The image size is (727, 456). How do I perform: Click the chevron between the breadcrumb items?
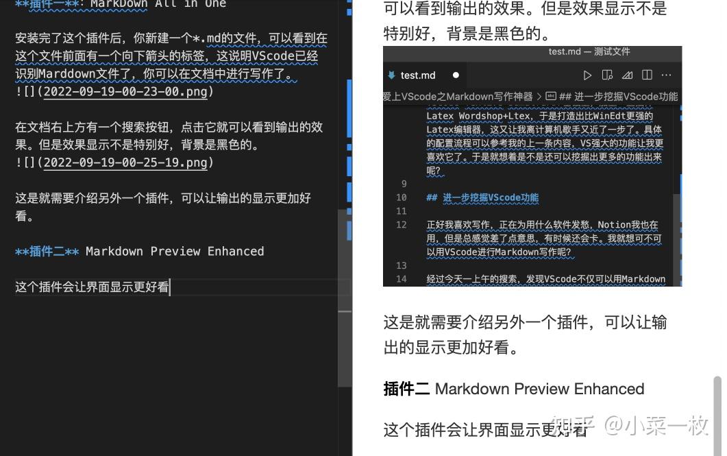539,97
